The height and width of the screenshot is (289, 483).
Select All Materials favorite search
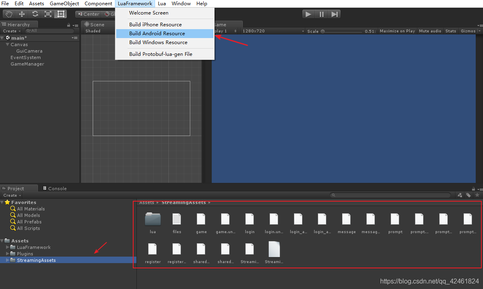(31, 208)
